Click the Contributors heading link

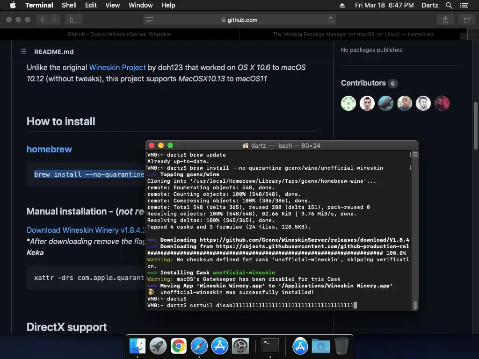(363, 83)
